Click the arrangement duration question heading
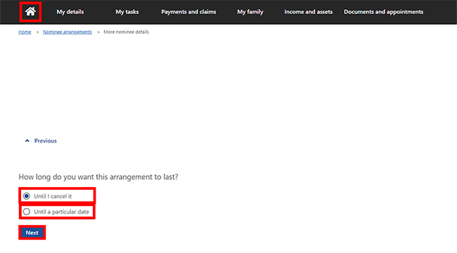The width and height of the screenshot is (457, 253). click(x=98, y=177)
